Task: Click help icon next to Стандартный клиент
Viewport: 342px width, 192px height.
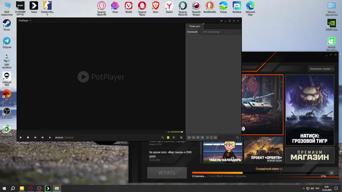Action: tap(281, 169)
